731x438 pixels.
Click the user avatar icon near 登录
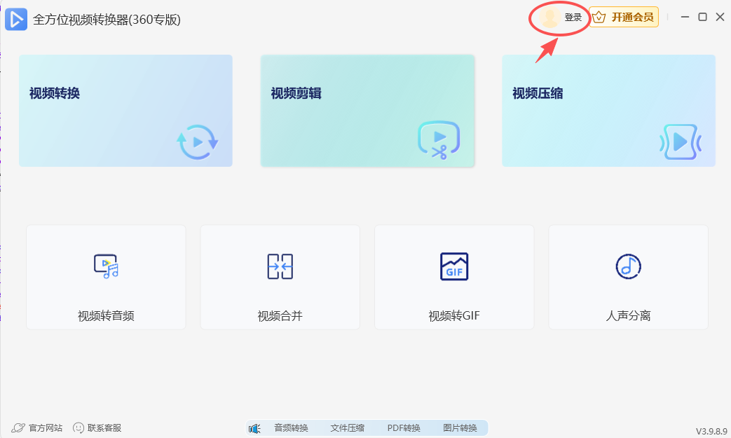click(549, 17)
